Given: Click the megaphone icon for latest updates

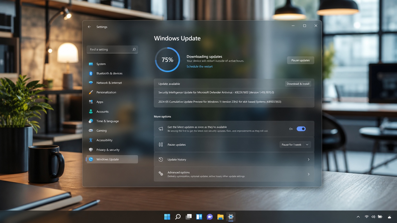Looking at the screenshot, I should [161, 129].
